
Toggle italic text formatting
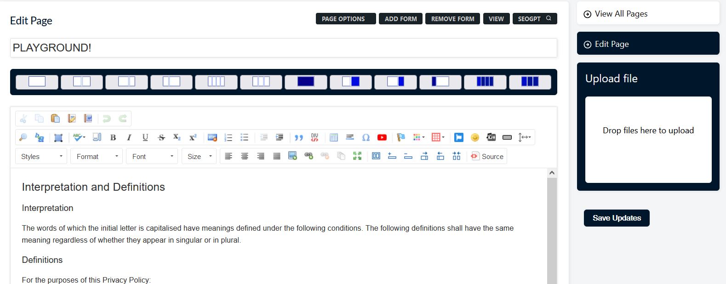click(129, 137)
